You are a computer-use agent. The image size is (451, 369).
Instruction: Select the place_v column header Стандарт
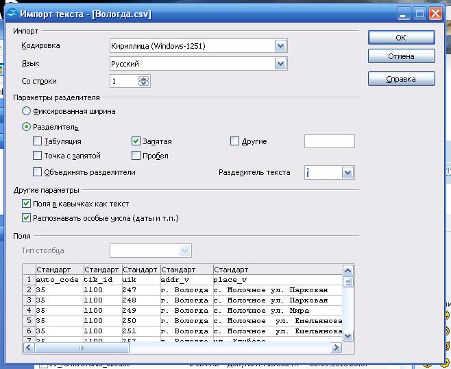[x=278, y=270]
